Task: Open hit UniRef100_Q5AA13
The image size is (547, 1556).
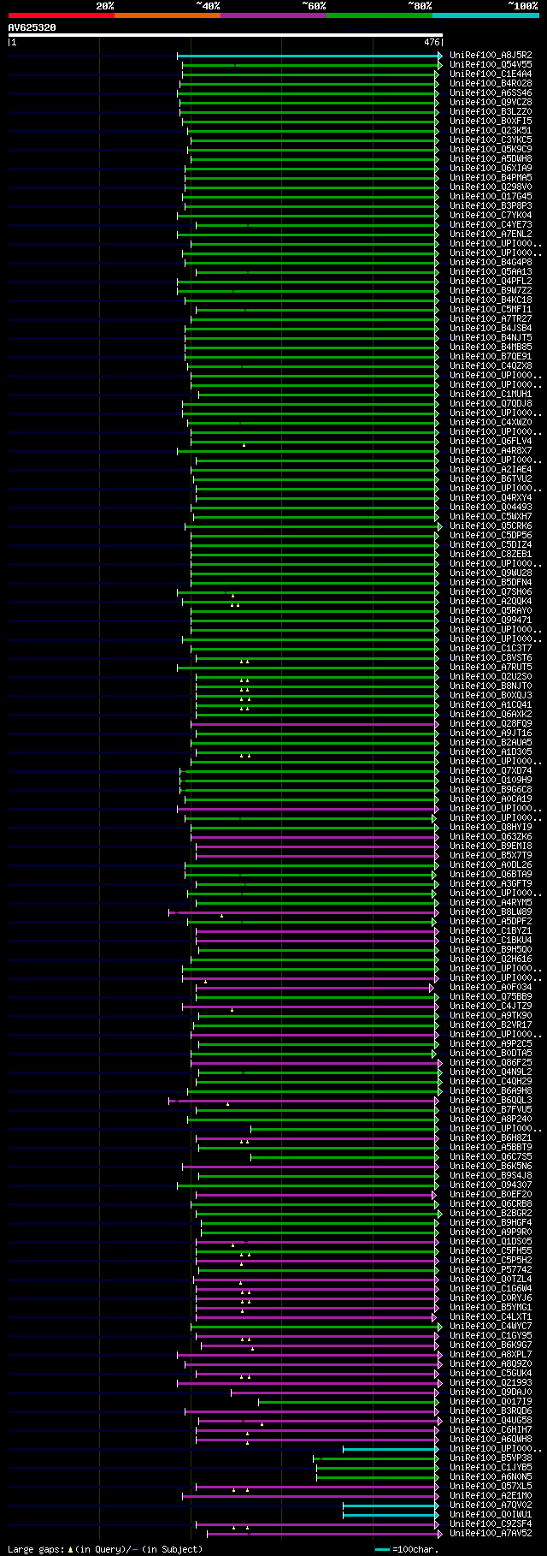Action: point(491,271)
